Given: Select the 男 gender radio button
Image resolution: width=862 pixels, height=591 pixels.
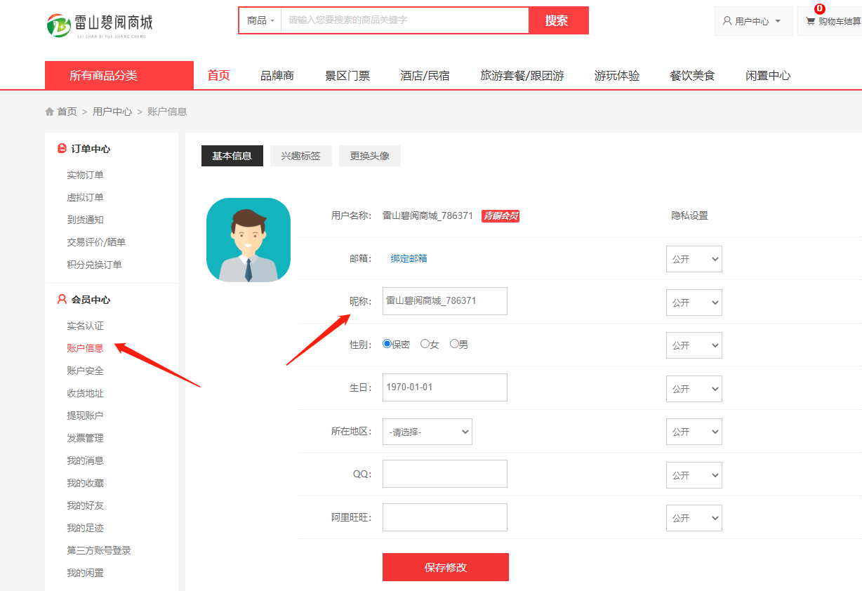Looking at the screenshot, I should click(454, 344).
